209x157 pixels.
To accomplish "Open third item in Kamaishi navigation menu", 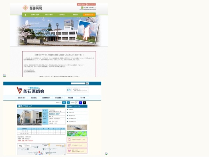I will [46, 98].
